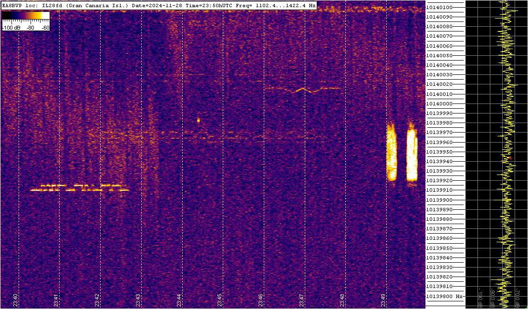Click the 10140090 frequency scale label

click(x=439, y=17)
